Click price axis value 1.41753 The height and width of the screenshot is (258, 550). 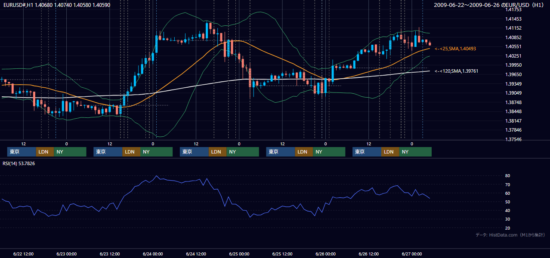[513, 9]
